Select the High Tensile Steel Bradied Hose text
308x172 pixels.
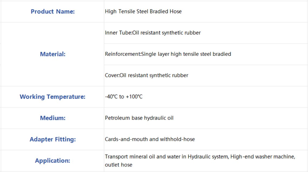[x=143, y=11]
